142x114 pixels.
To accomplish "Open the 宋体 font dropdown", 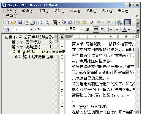I will pos(66,29).
